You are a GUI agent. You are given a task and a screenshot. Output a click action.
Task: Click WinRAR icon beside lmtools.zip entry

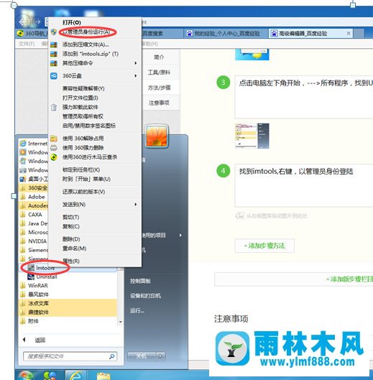[x=54, y=54]
